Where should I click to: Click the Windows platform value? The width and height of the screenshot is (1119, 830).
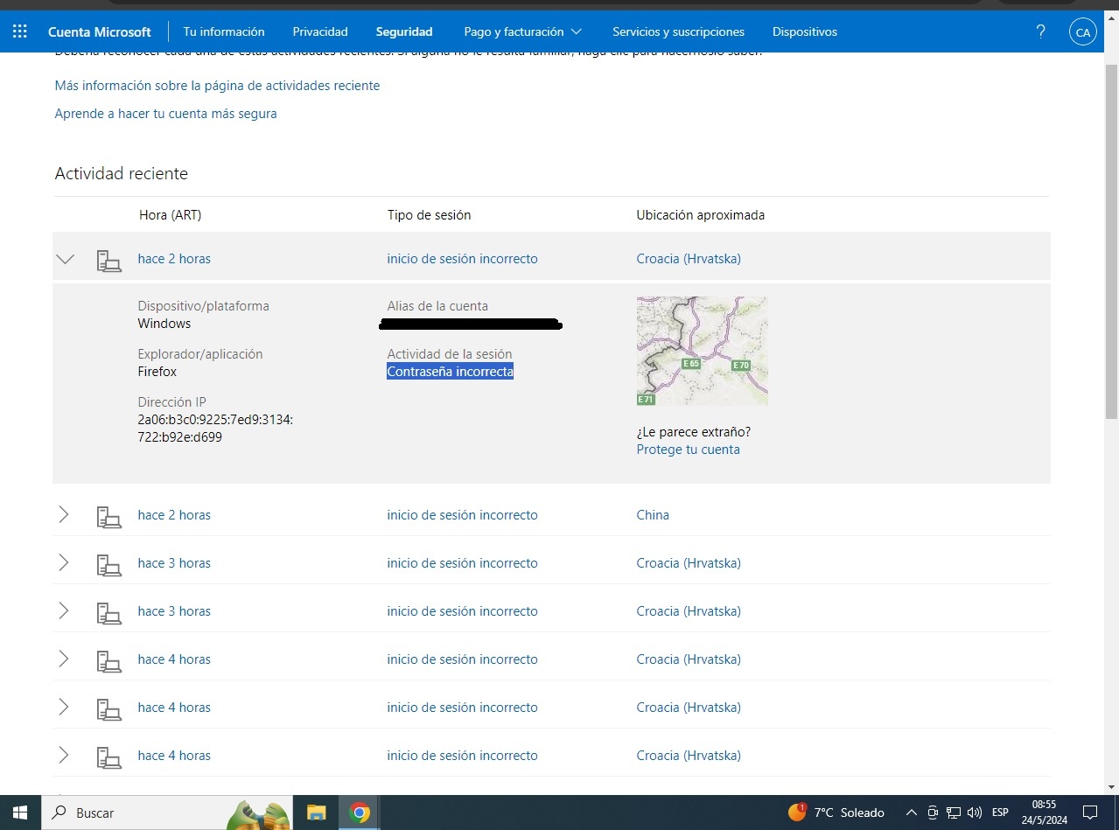[x=164, y=324]
